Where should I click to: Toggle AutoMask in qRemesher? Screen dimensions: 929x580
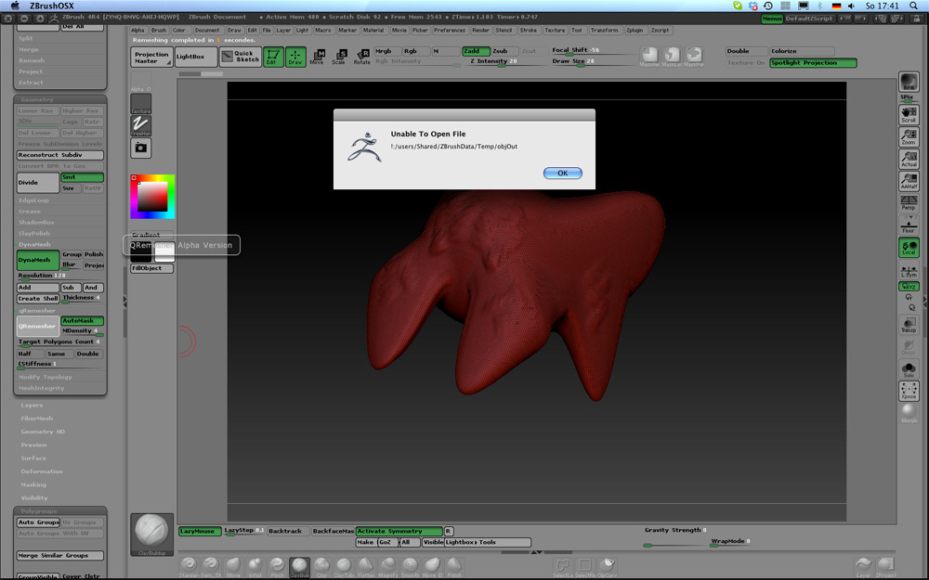click(83, 321)
